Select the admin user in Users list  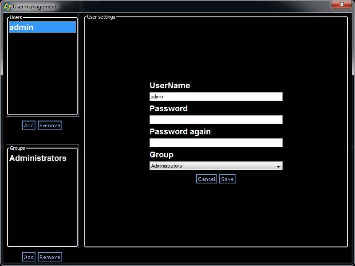coord(42,27)
